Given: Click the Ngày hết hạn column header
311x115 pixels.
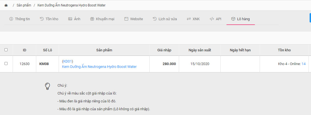Looking at the screenshot, I should click(240, 50).
